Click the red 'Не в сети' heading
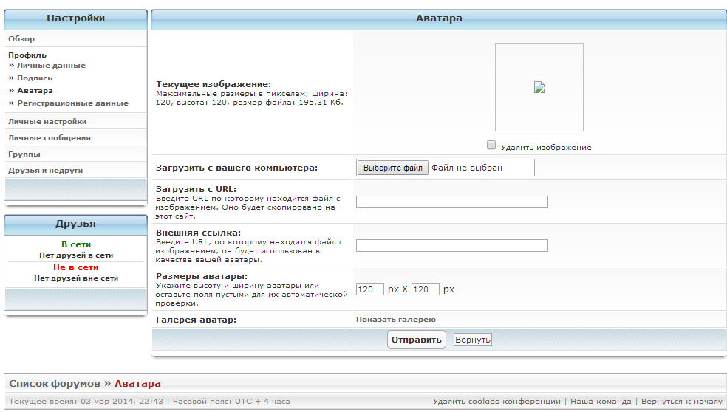The image size is (727, 412). pyautogui.click(x=75, y=267)
